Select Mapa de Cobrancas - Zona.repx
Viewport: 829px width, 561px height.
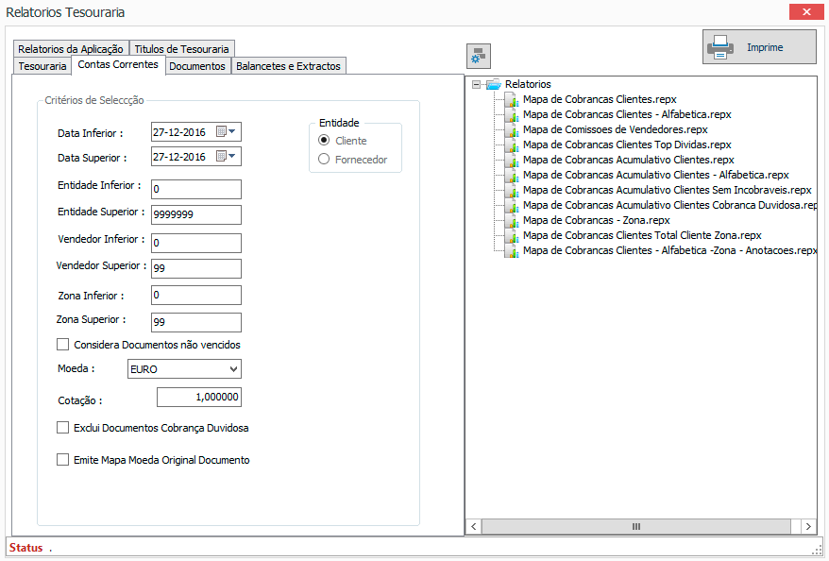tap(597, 220)
